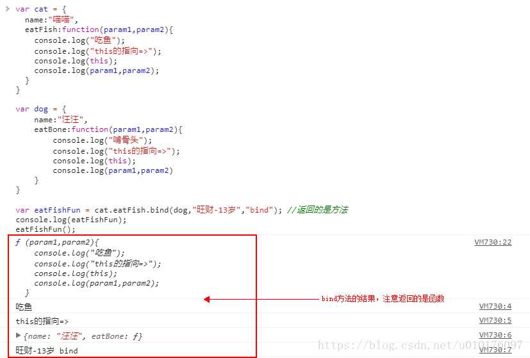530x358 pixels.
Task: Open source link VM730:22
Action: pyautogui.click(x=493, y=242)
